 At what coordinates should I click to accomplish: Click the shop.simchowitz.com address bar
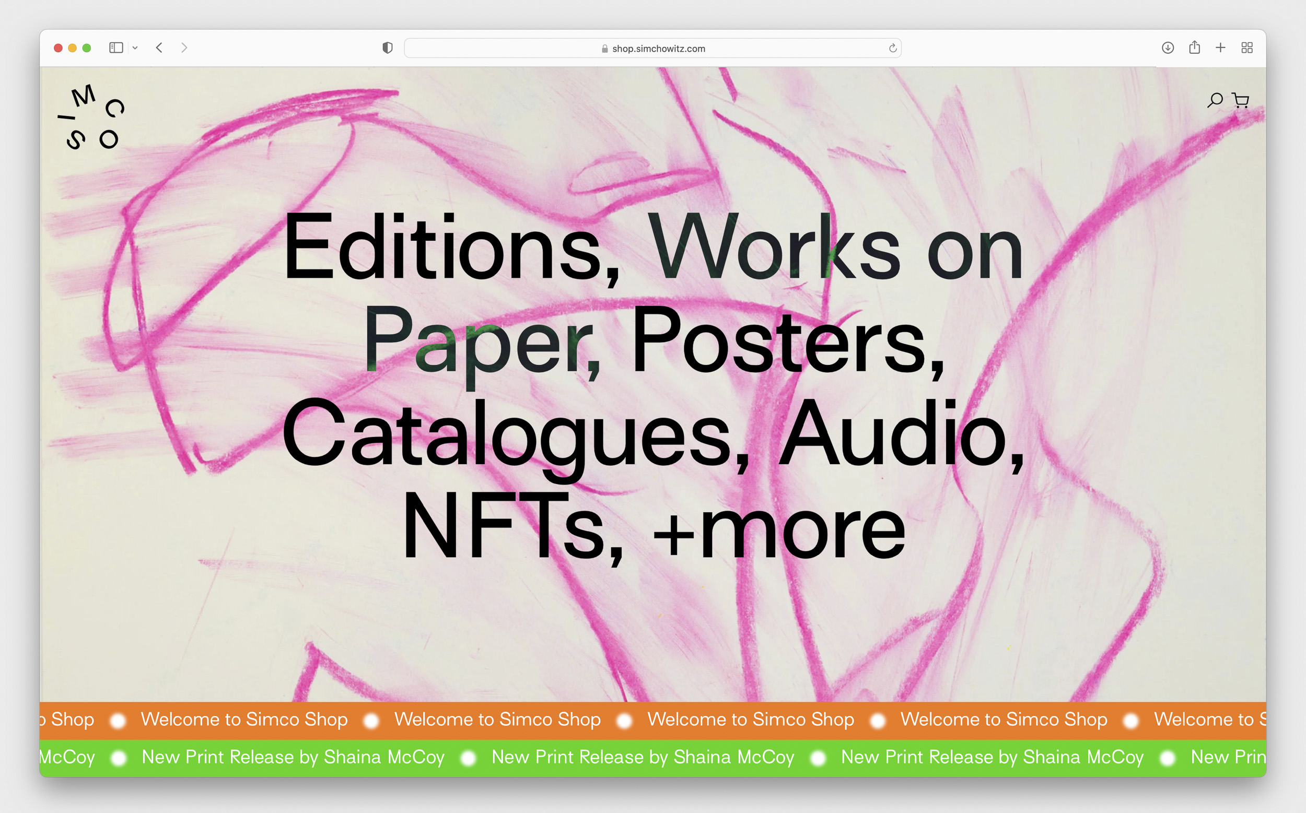click(x=658, y=49)
